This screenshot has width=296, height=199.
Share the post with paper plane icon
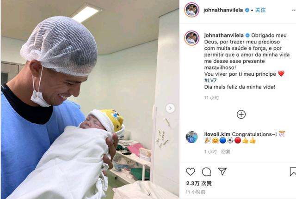click(222, 171)
